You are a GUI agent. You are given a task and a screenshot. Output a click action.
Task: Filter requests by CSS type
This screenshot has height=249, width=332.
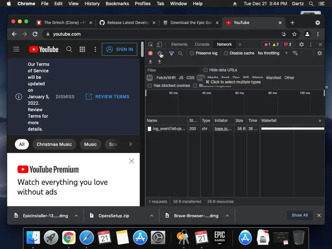pyautogui.click(x=190, y=78)
